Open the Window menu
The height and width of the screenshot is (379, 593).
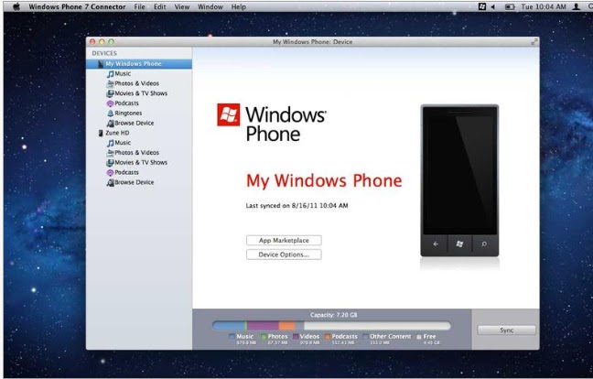pyautogui.click(x=210, y=6)
